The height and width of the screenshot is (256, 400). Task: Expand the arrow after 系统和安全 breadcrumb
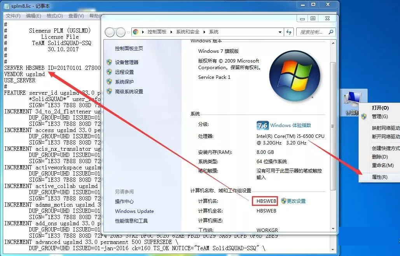click(x=204, y=32)
